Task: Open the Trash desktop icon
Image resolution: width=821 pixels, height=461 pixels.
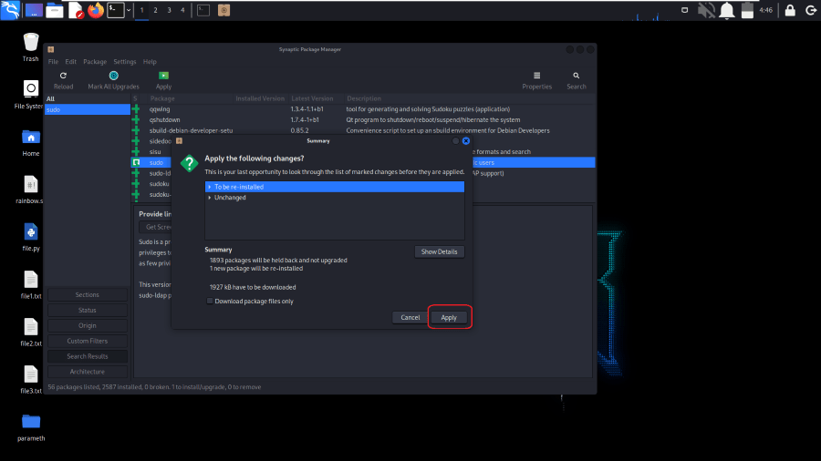Action: 30,47
